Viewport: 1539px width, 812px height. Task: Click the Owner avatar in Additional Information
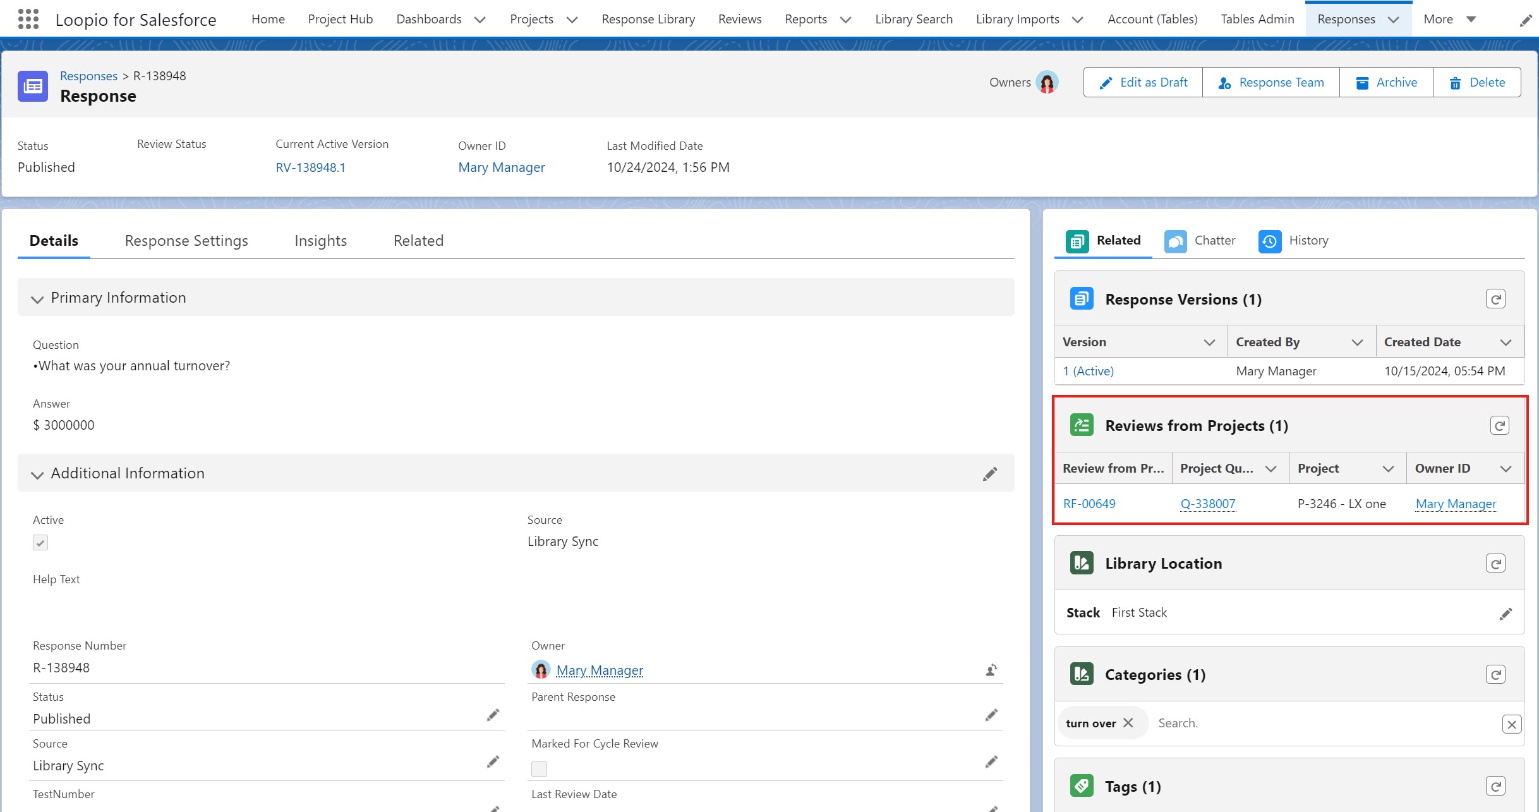pos(541,669)
